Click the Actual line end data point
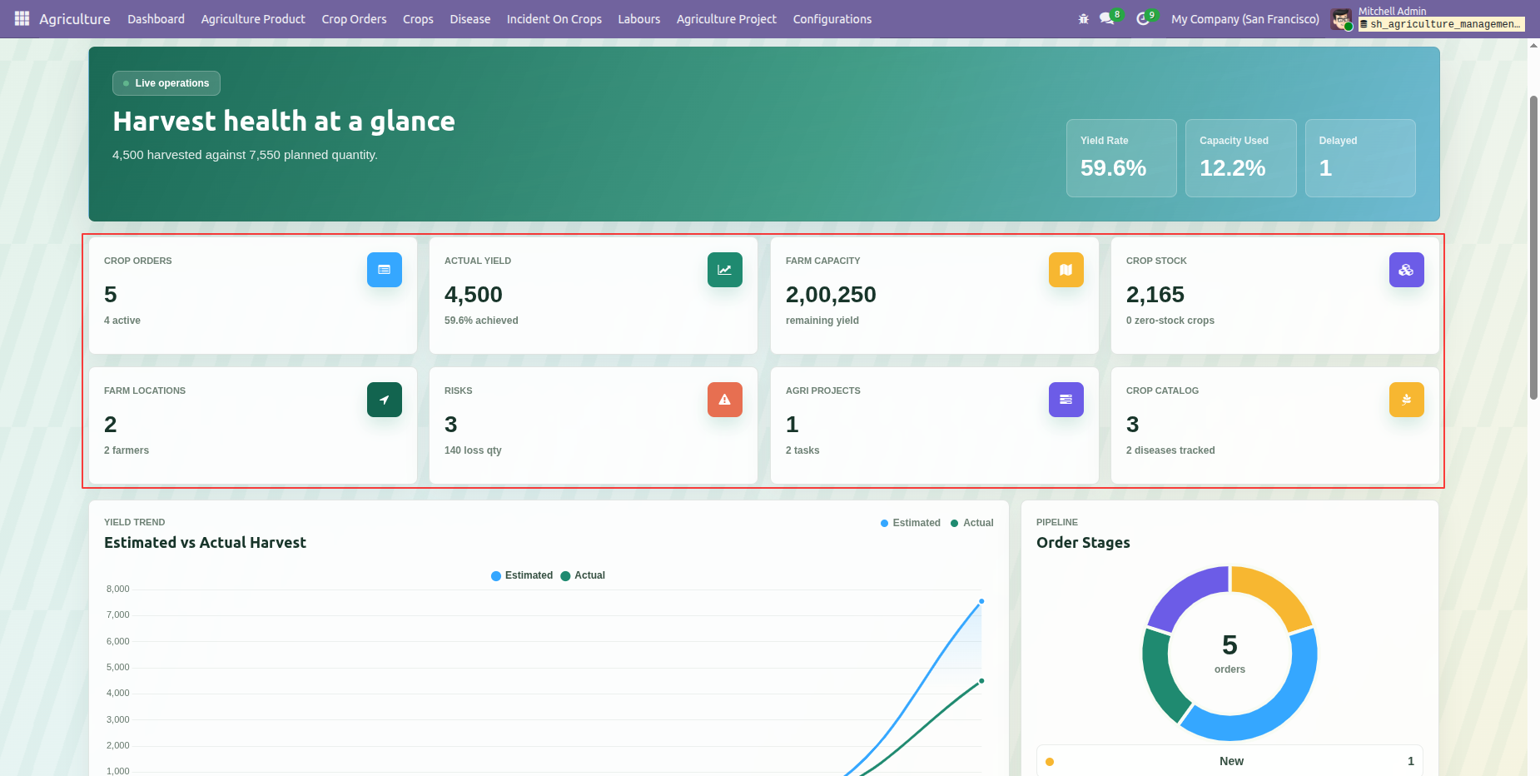Screen dimensions: 1540x776 981,681
